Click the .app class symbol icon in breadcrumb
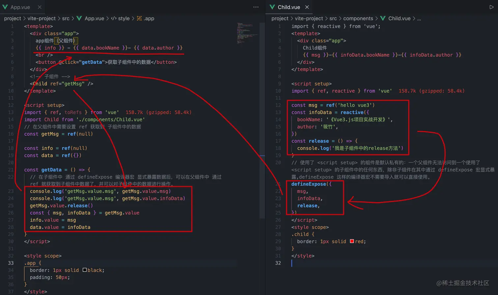 pyautogui.click(x=139, y=18)
